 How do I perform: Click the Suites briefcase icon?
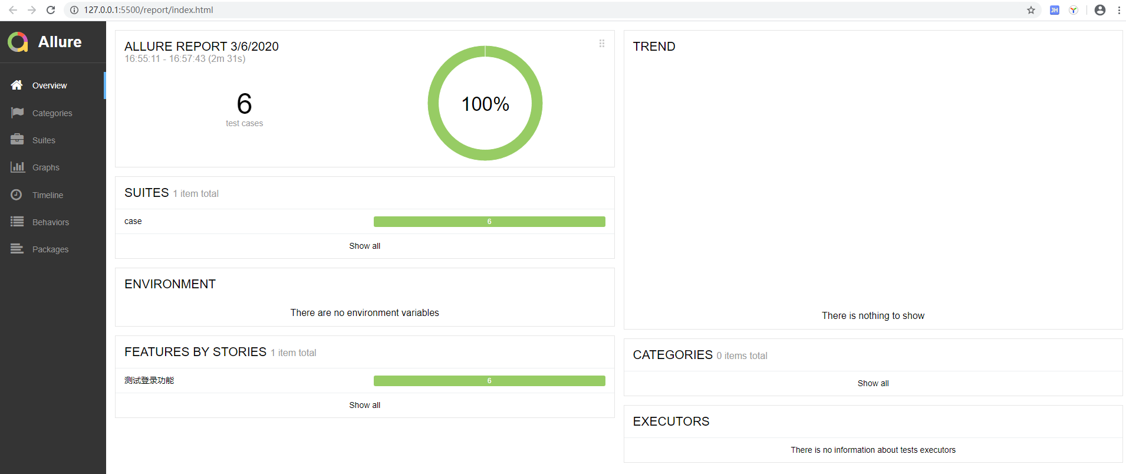tap(17, 140)
